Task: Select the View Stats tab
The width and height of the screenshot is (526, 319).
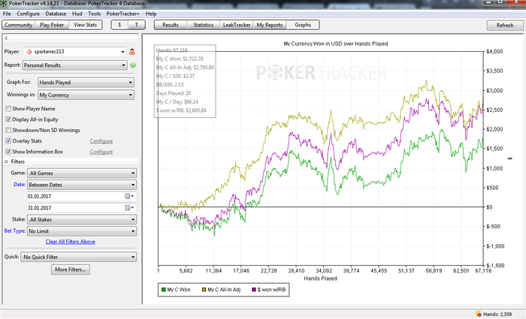Action: (x=85, y=25)
